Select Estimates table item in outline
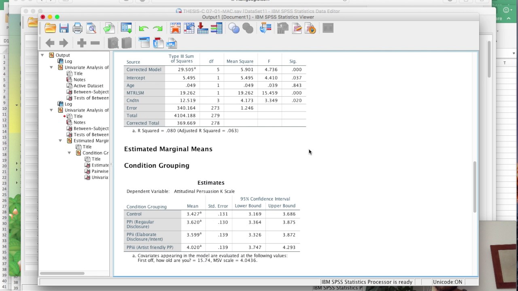Image resolution: width=518 pixels, height=291 pixels. [100, 165]
